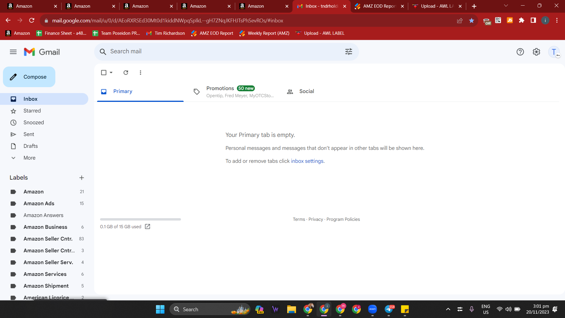Compose a new email

point(29,77)
